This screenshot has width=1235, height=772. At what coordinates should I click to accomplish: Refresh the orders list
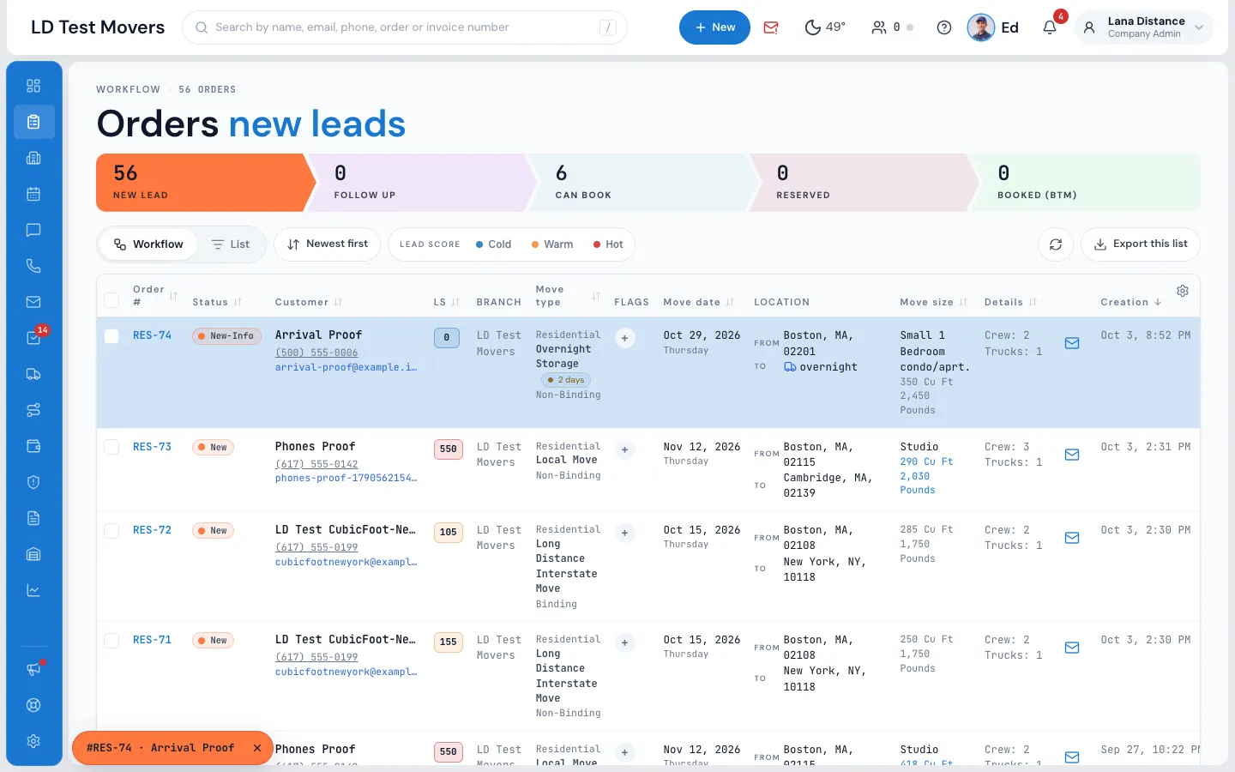1056,244
